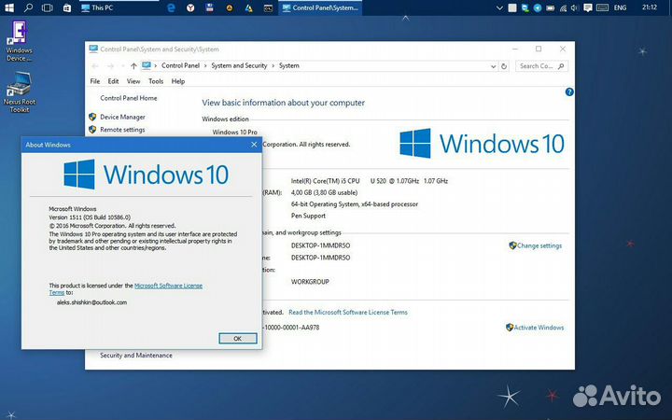
Task: Minimize the Control Panel System window
Action: [515, 49]
